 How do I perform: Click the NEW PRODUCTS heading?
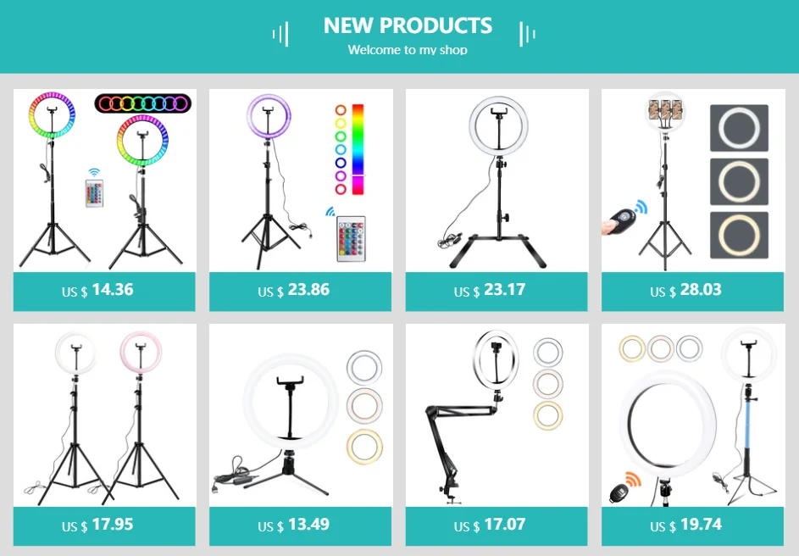408,25
